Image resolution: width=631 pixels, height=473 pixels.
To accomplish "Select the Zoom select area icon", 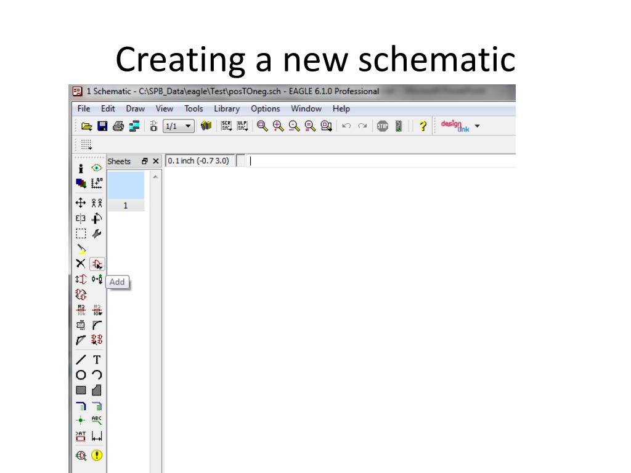I will click(326, 126).
